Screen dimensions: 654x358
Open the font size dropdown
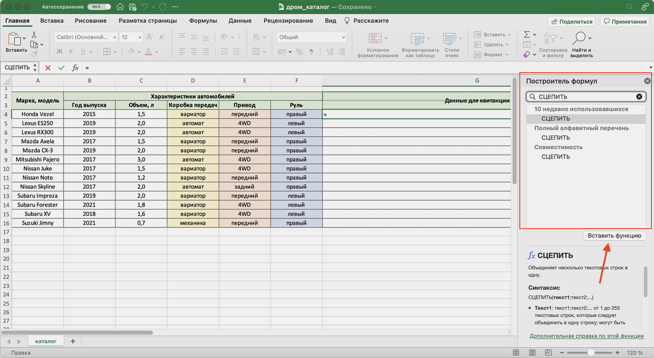click(140, 37)
